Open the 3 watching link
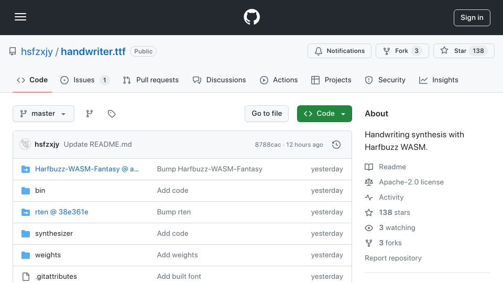Viewport: 503px width, 283px height. tap(390, 228)
